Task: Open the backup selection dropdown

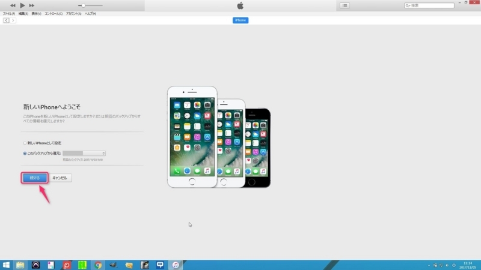Action: 84,153
